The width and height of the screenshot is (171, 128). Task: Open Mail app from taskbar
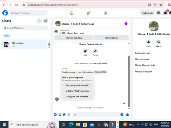tap(92, 125)
